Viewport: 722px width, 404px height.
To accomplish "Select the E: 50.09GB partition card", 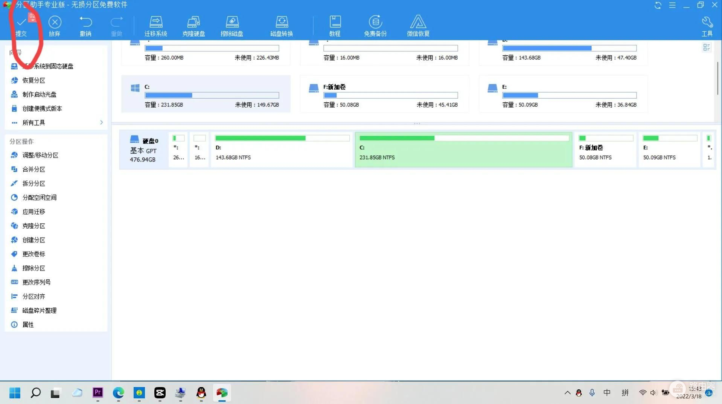I will [563, 94].
